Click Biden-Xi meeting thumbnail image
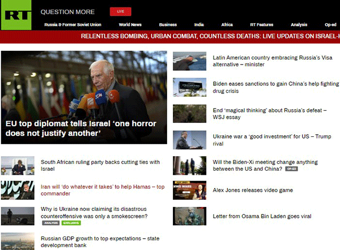Screen dimensions: 340x250 pyautogui.click(x=189, y=165)
